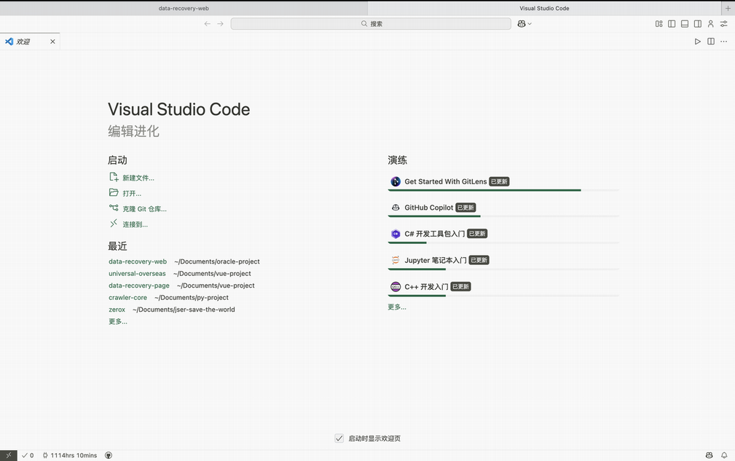
Task: Open Copilot status in the status bar
Action: 710,455
